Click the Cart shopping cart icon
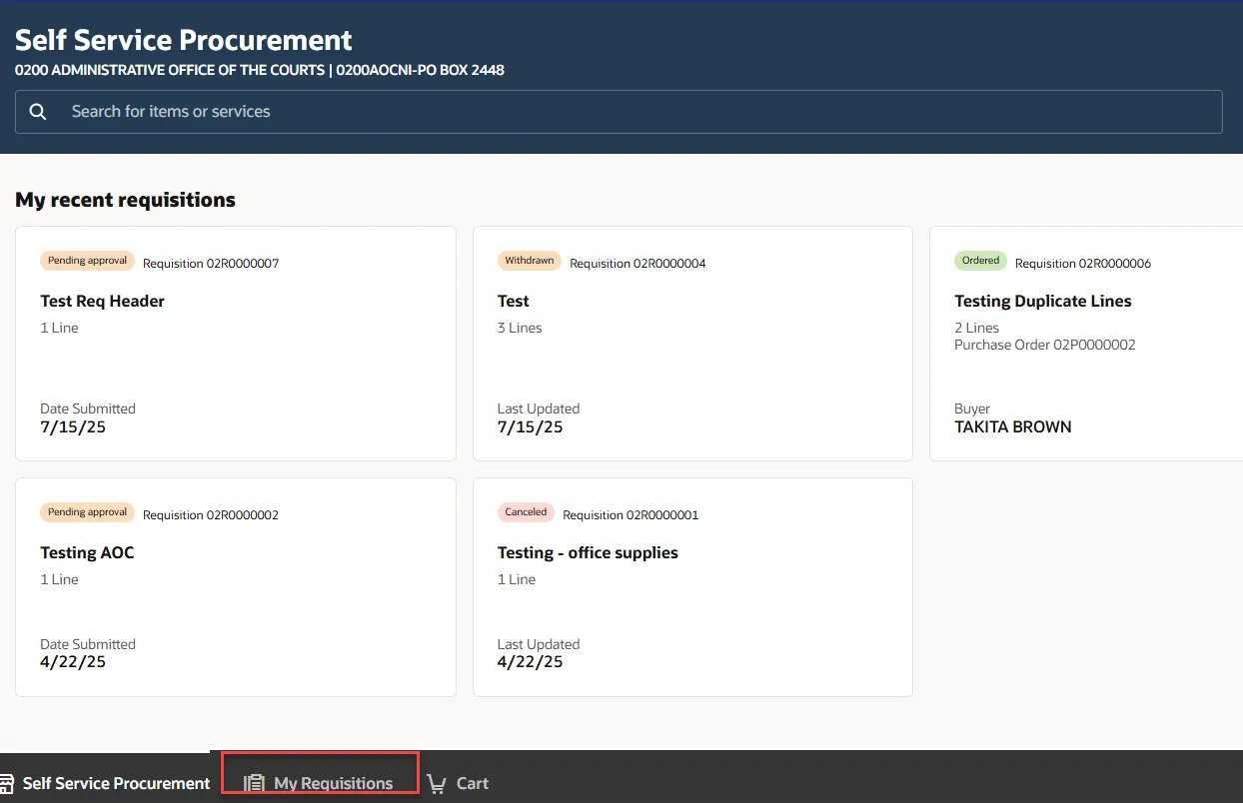Image resolution: width=1243 pixels, height=803 pixels. pos(437,784)
